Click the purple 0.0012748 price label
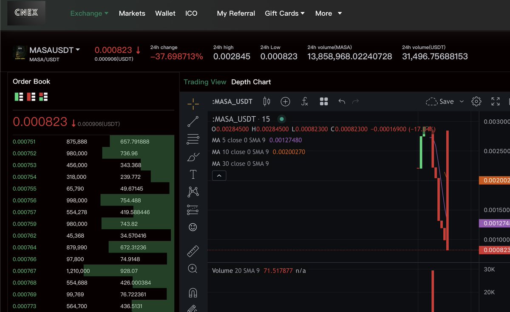510x312 pixels. tap(494, 223)
